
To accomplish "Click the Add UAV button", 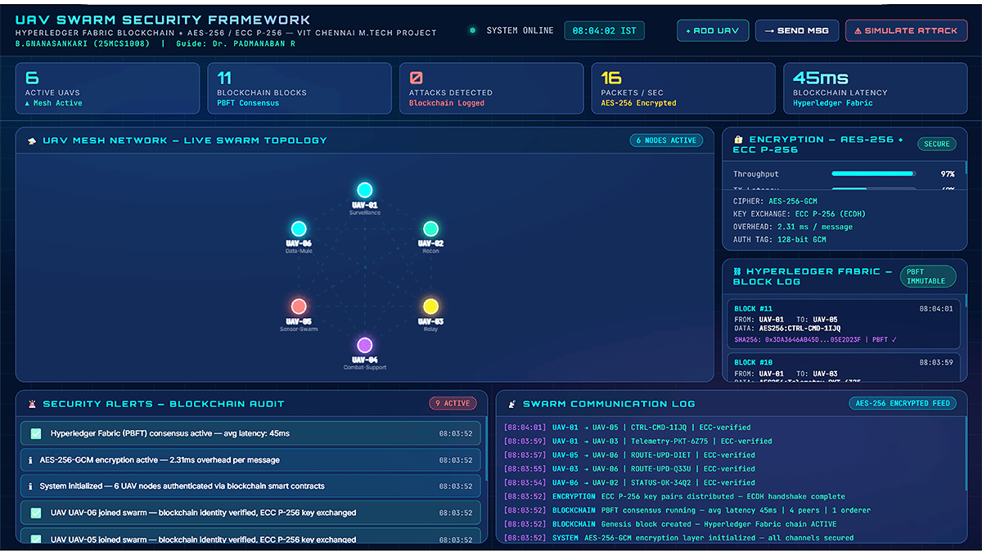I will point(713,31).
